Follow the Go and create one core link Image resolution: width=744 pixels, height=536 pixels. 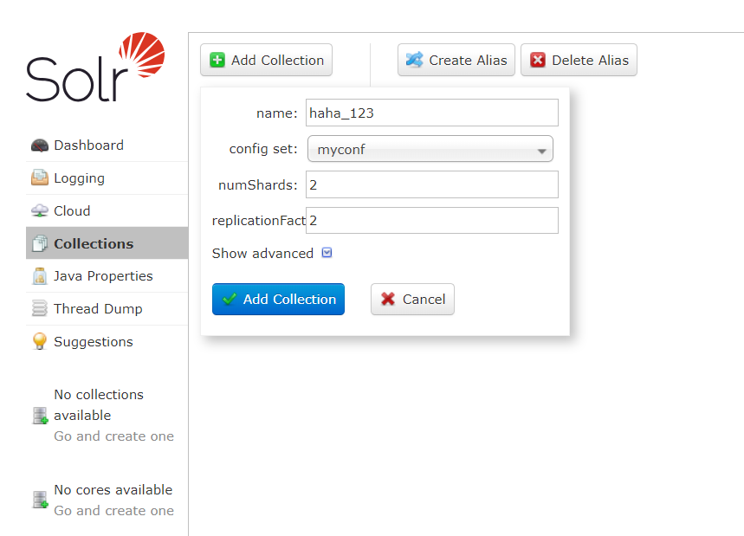point(113,510)
